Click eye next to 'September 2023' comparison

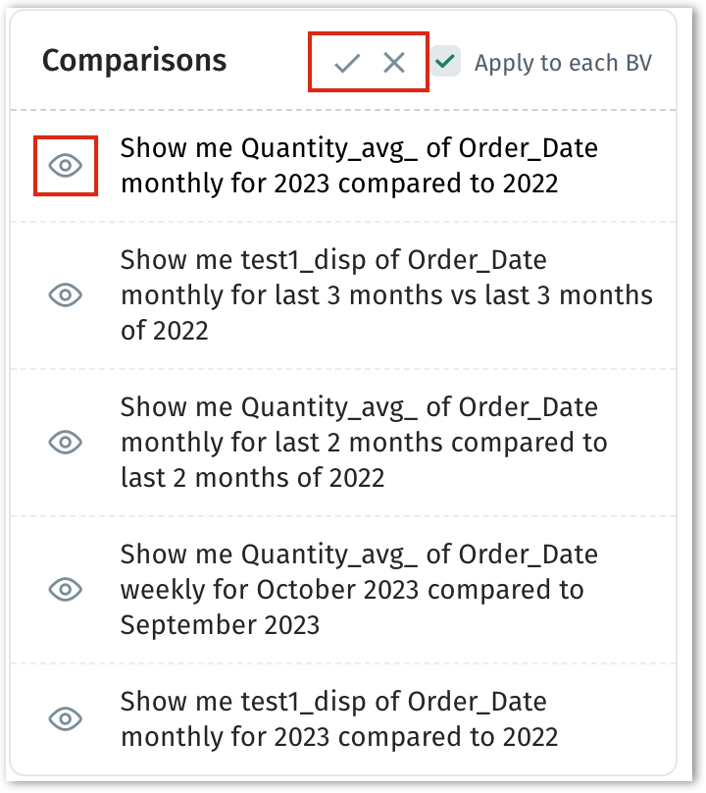tap(66, 589)
